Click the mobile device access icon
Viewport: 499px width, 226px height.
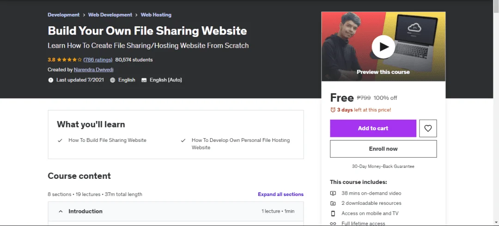[333, 213]
